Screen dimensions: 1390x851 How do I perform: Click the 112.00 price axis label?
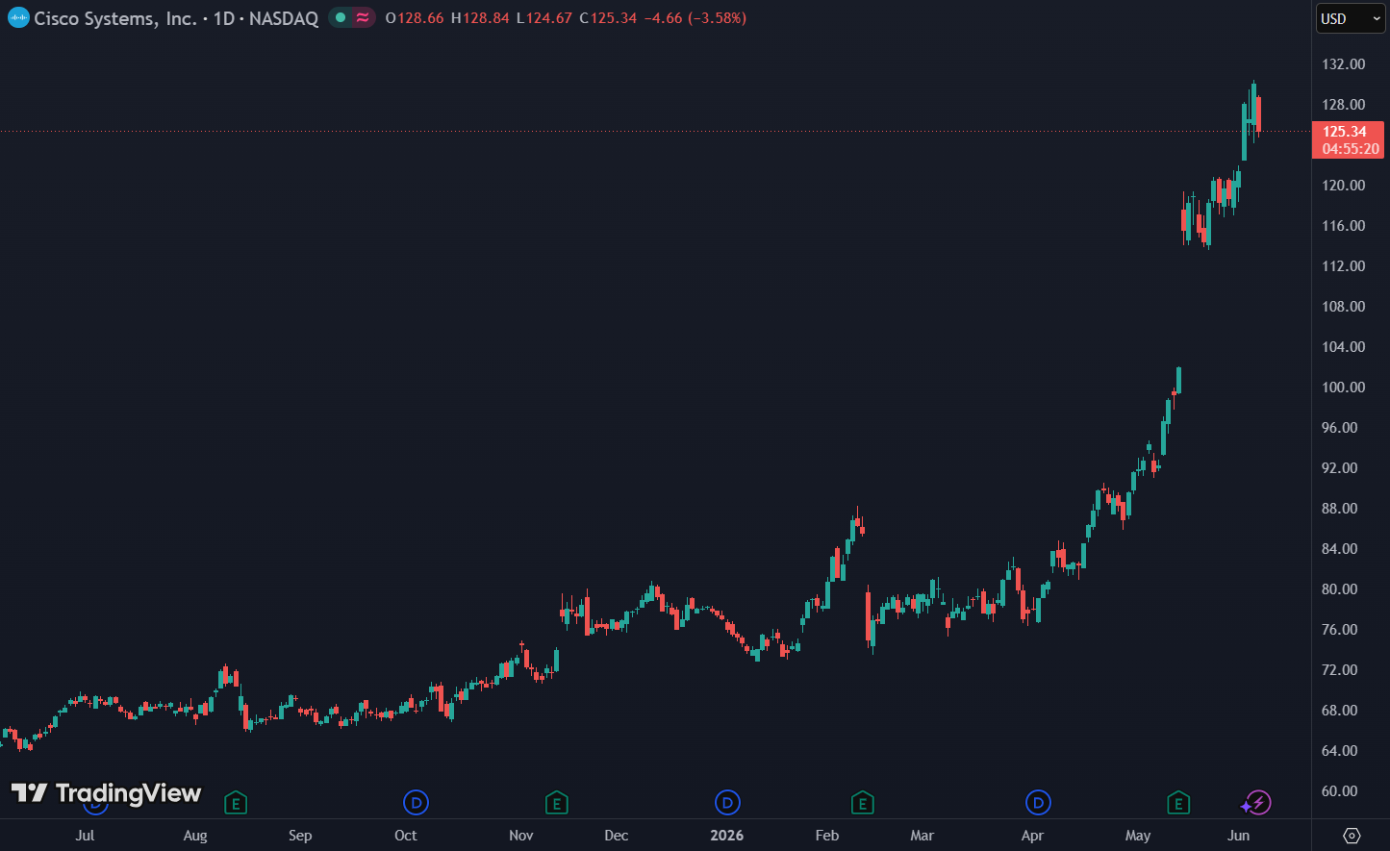pyautogui.click(x=1343, y=266)
